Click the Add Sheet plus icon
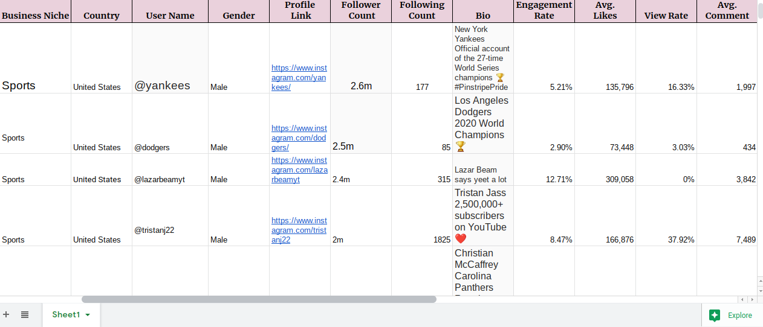This screenshot has height=327, width=763. (x=6, y=314)
